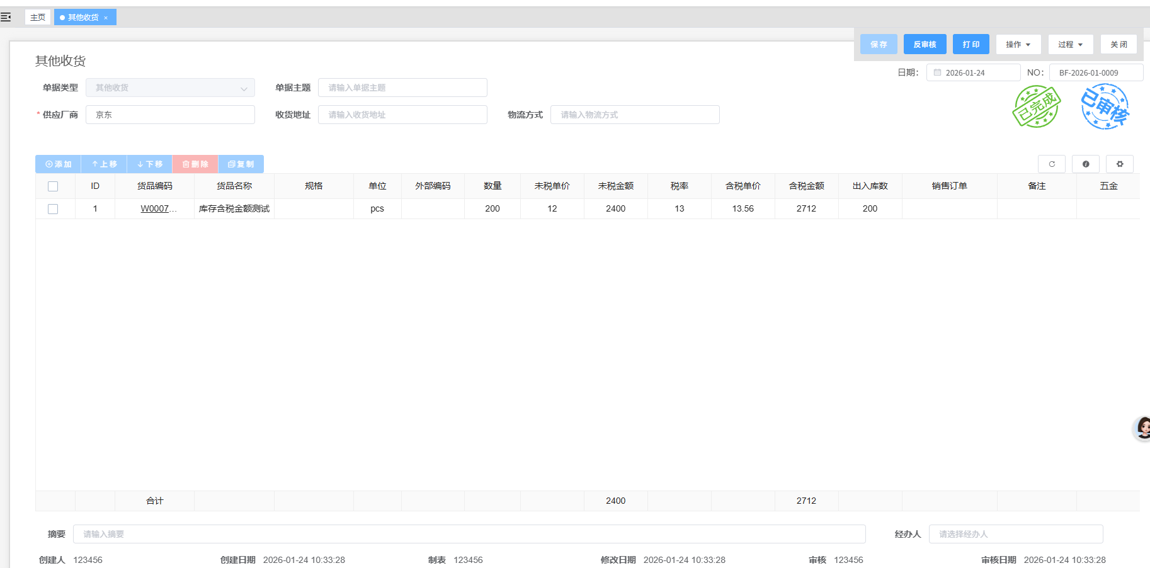
Task: Open the table info icon
Action: click(x=1085, y=164)
